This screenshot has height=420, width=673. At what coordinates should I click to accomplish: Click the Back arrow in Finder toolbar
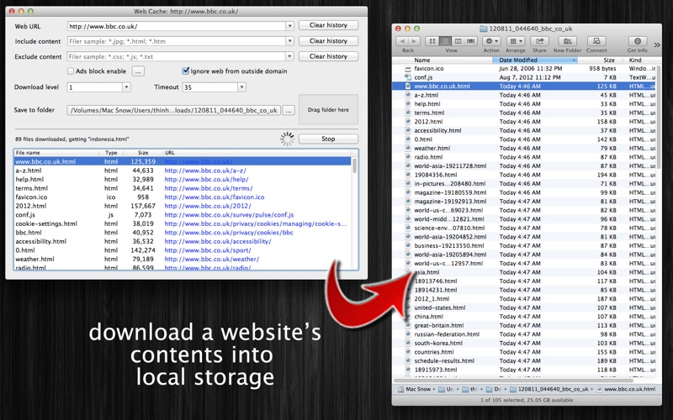(403, 41)
